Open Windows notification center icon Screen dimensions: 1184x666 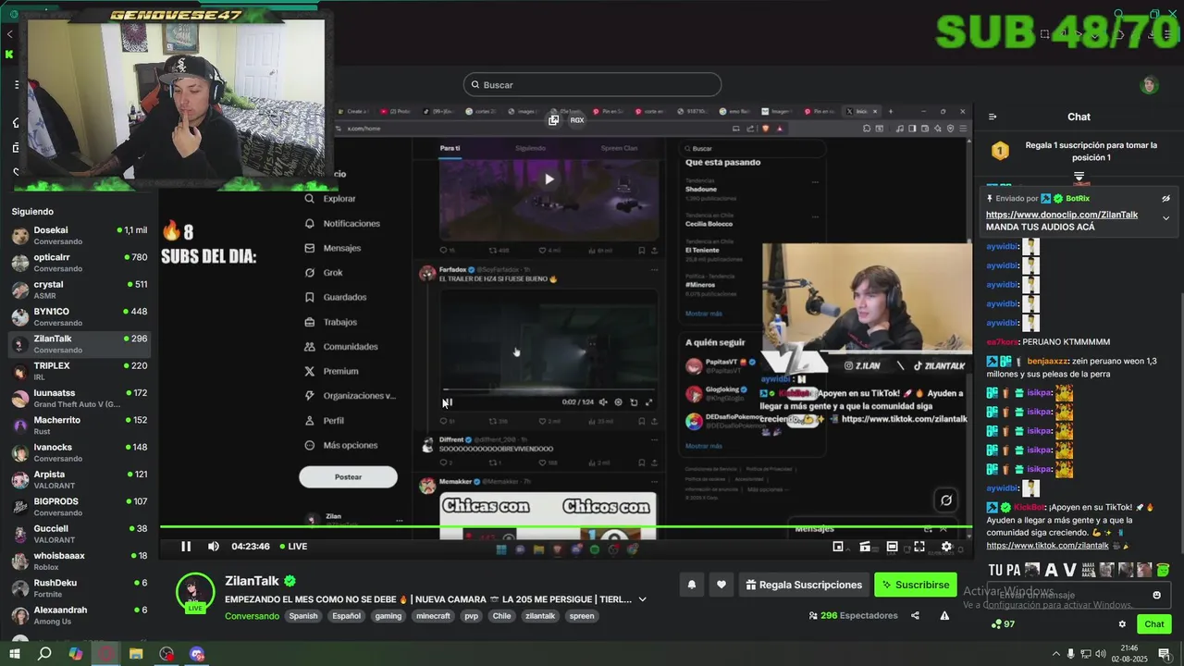pyautogui.click(x=1164, y=654)
